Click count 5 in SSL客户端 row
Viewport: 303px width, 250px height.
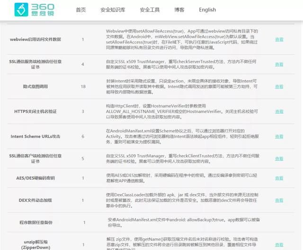tap(83, 159)
